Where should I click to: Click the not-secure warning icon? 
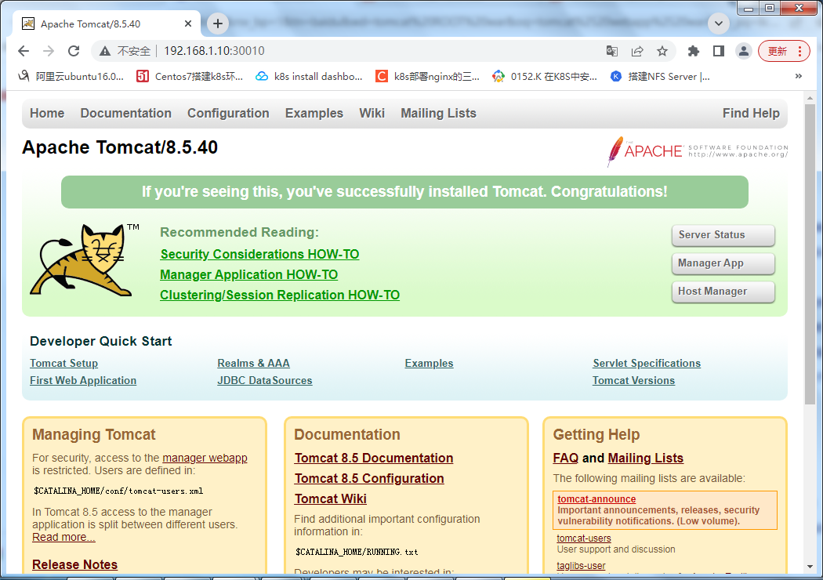pyautogui.click(x=105, y=51)
